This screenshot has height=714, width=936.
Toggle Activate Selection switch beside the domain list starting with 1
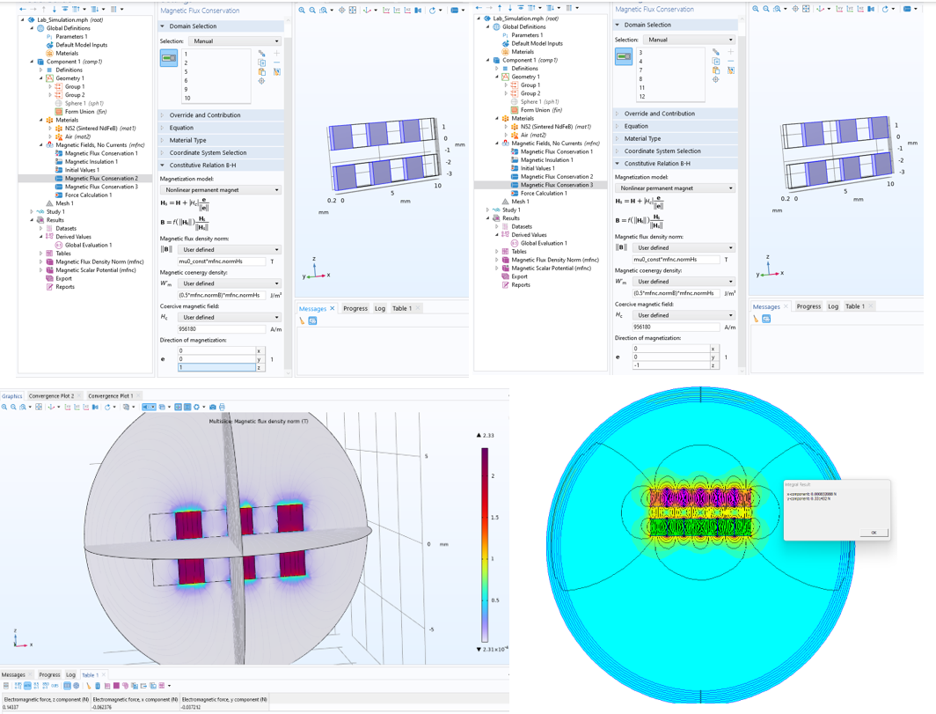[x=169, y=58]
